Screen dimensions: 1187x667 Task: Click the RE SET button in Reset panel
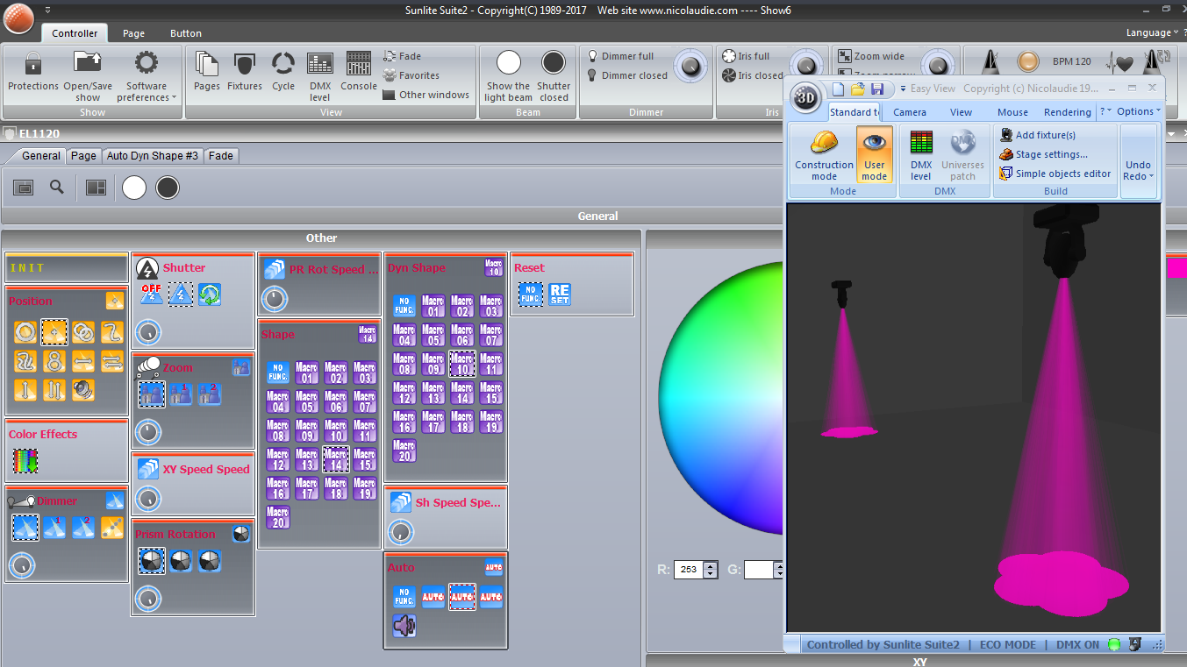[560, 294]
